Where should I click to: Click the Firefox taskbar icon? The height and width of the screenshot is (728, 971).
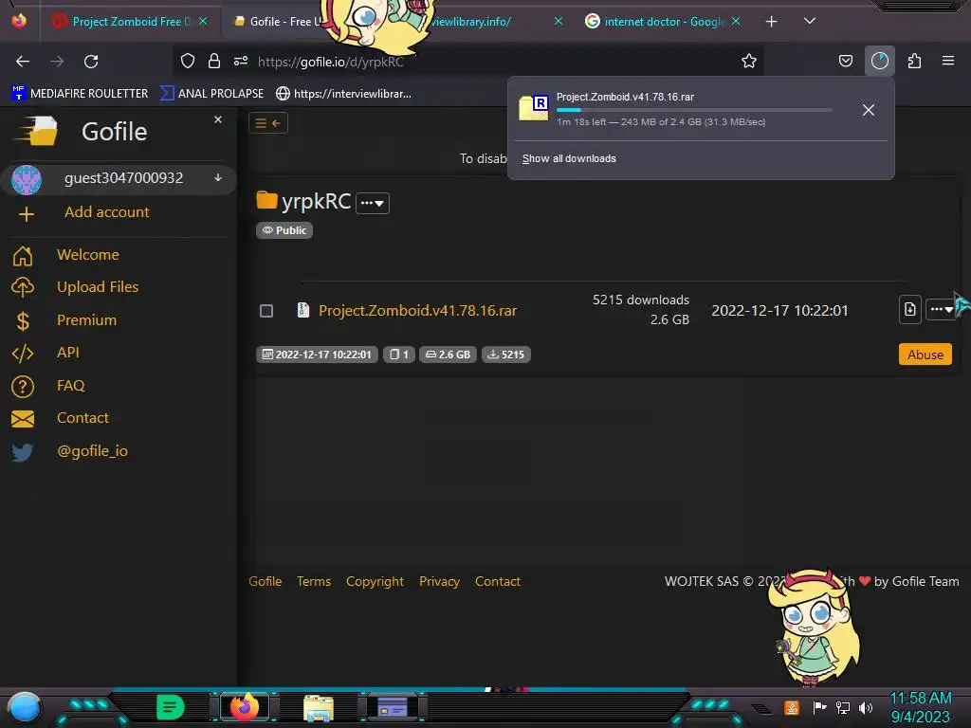point(245,707)
